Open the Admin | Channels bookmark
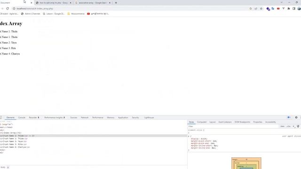301x169 pixels. coord(31,14)
